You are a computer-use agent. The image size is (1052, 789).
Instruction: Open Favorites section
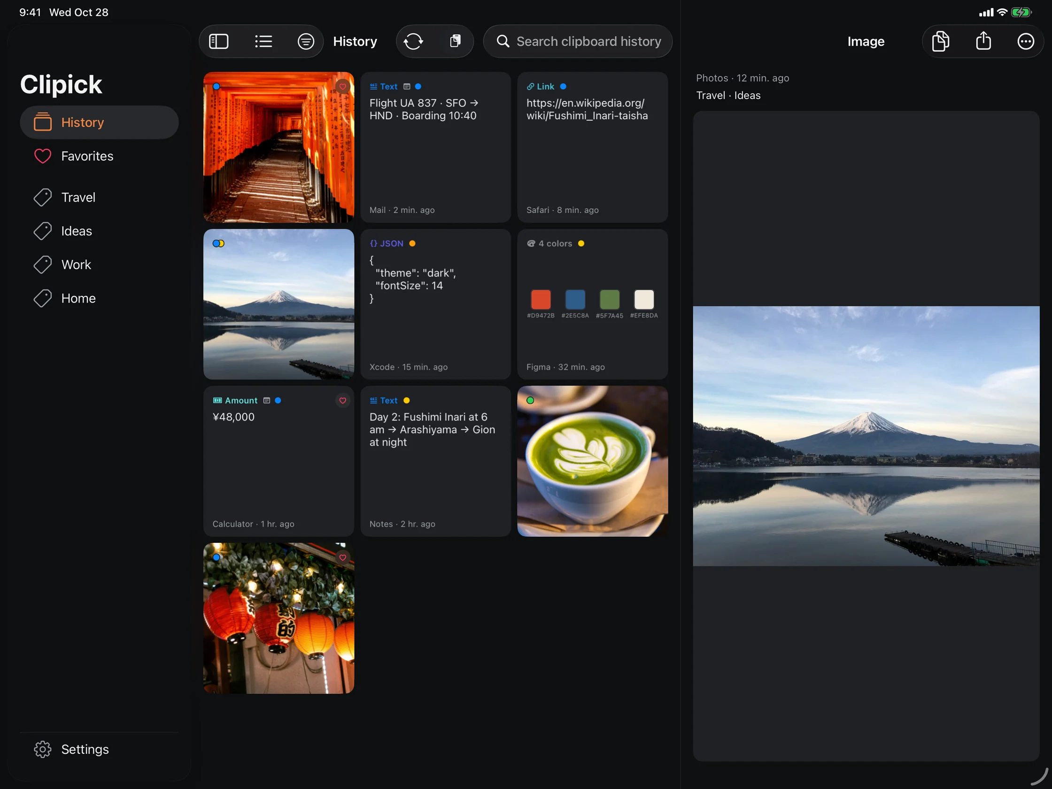click(100, 156)
